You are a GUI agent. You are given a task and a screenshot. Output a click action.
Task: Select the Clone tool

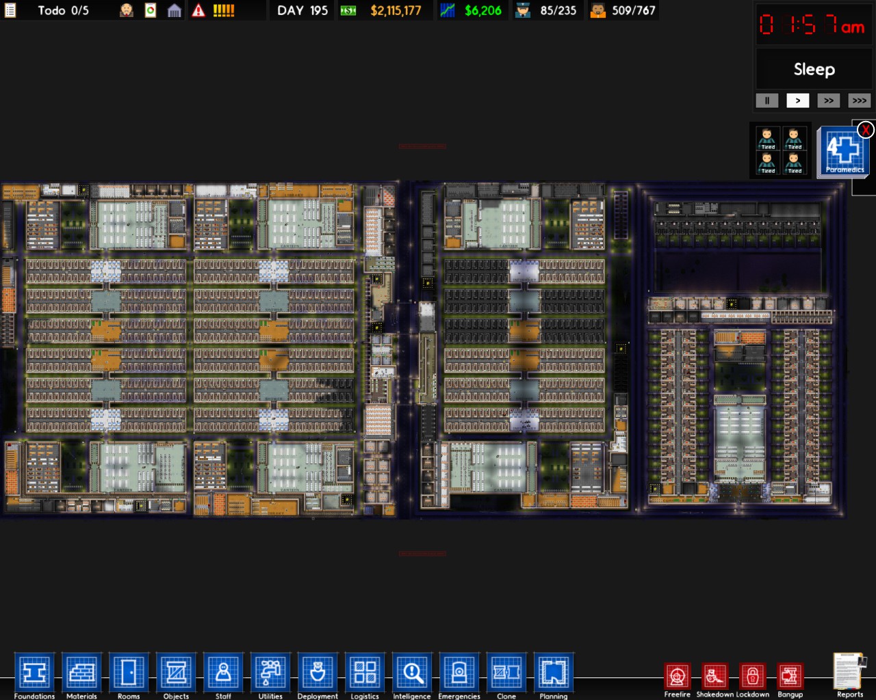pos(506,676)
